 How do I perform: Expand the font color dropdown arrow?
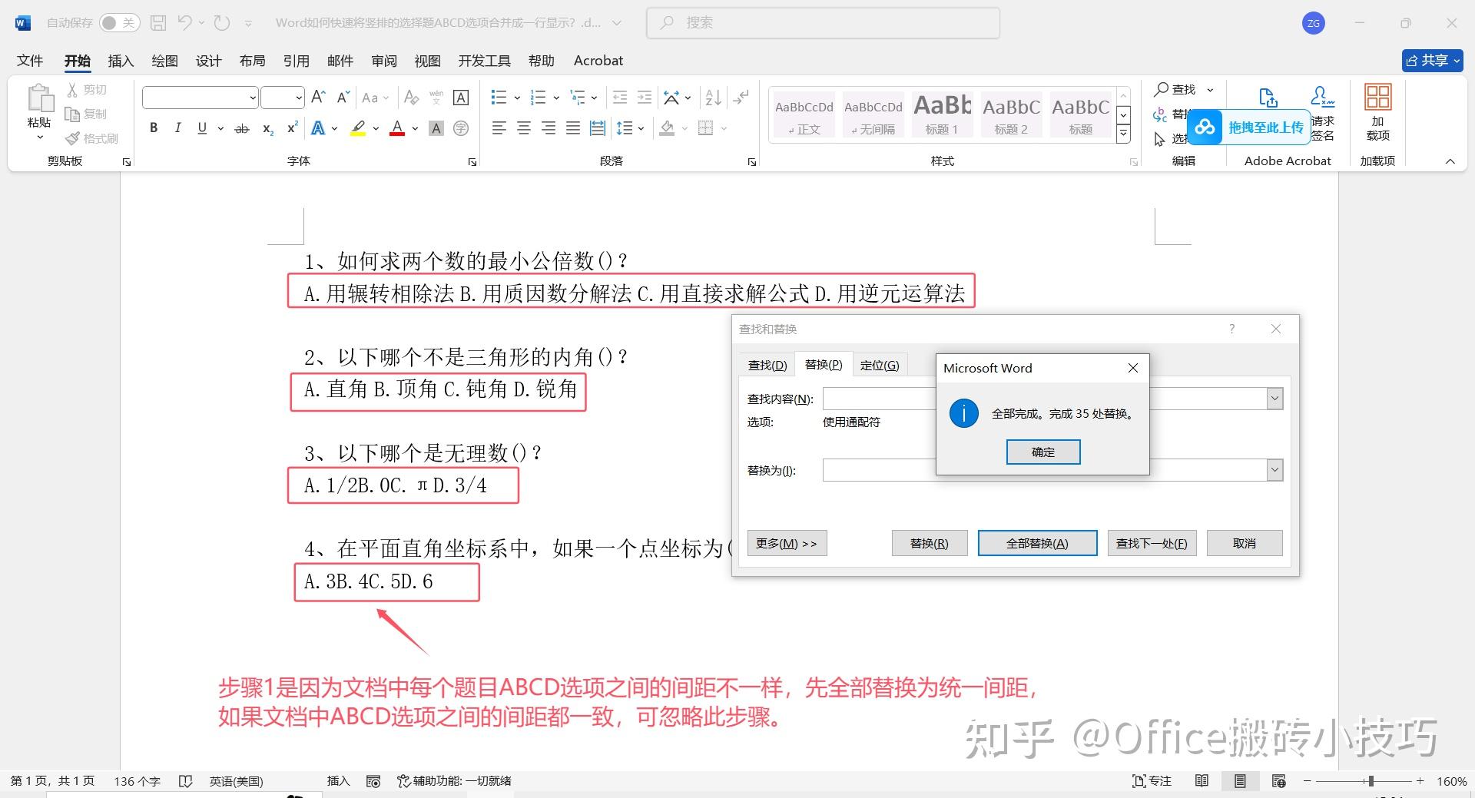414,128
